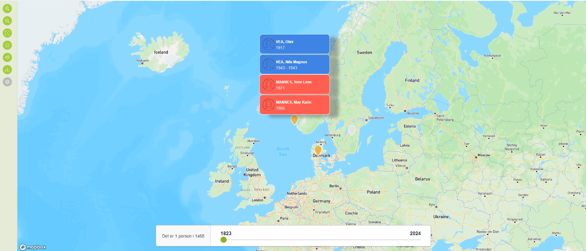Click the collapse arrows icon in sidebar
Screen dimensions: 586x251
click(7, 45)
